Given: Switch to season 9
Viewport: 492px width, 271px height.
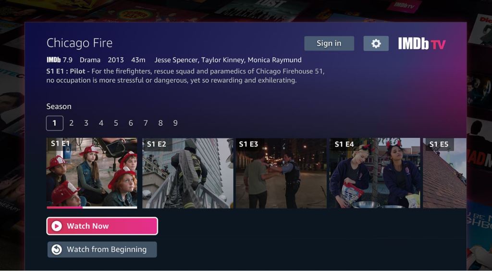Looking at the screenshot, I should pos(175,123).
